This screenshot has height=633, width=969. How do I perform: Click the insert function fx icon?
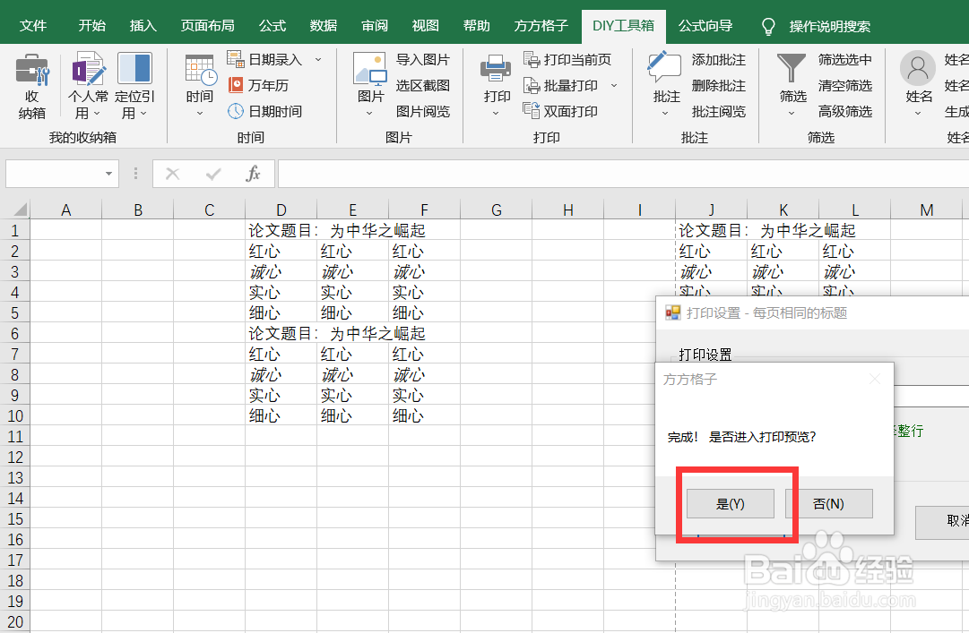[x=253, y=174]
